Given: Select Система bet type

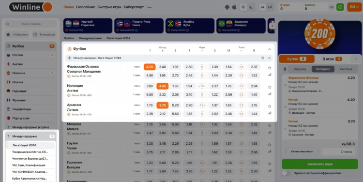Looking at the screenshot, I should pos(346,69).
